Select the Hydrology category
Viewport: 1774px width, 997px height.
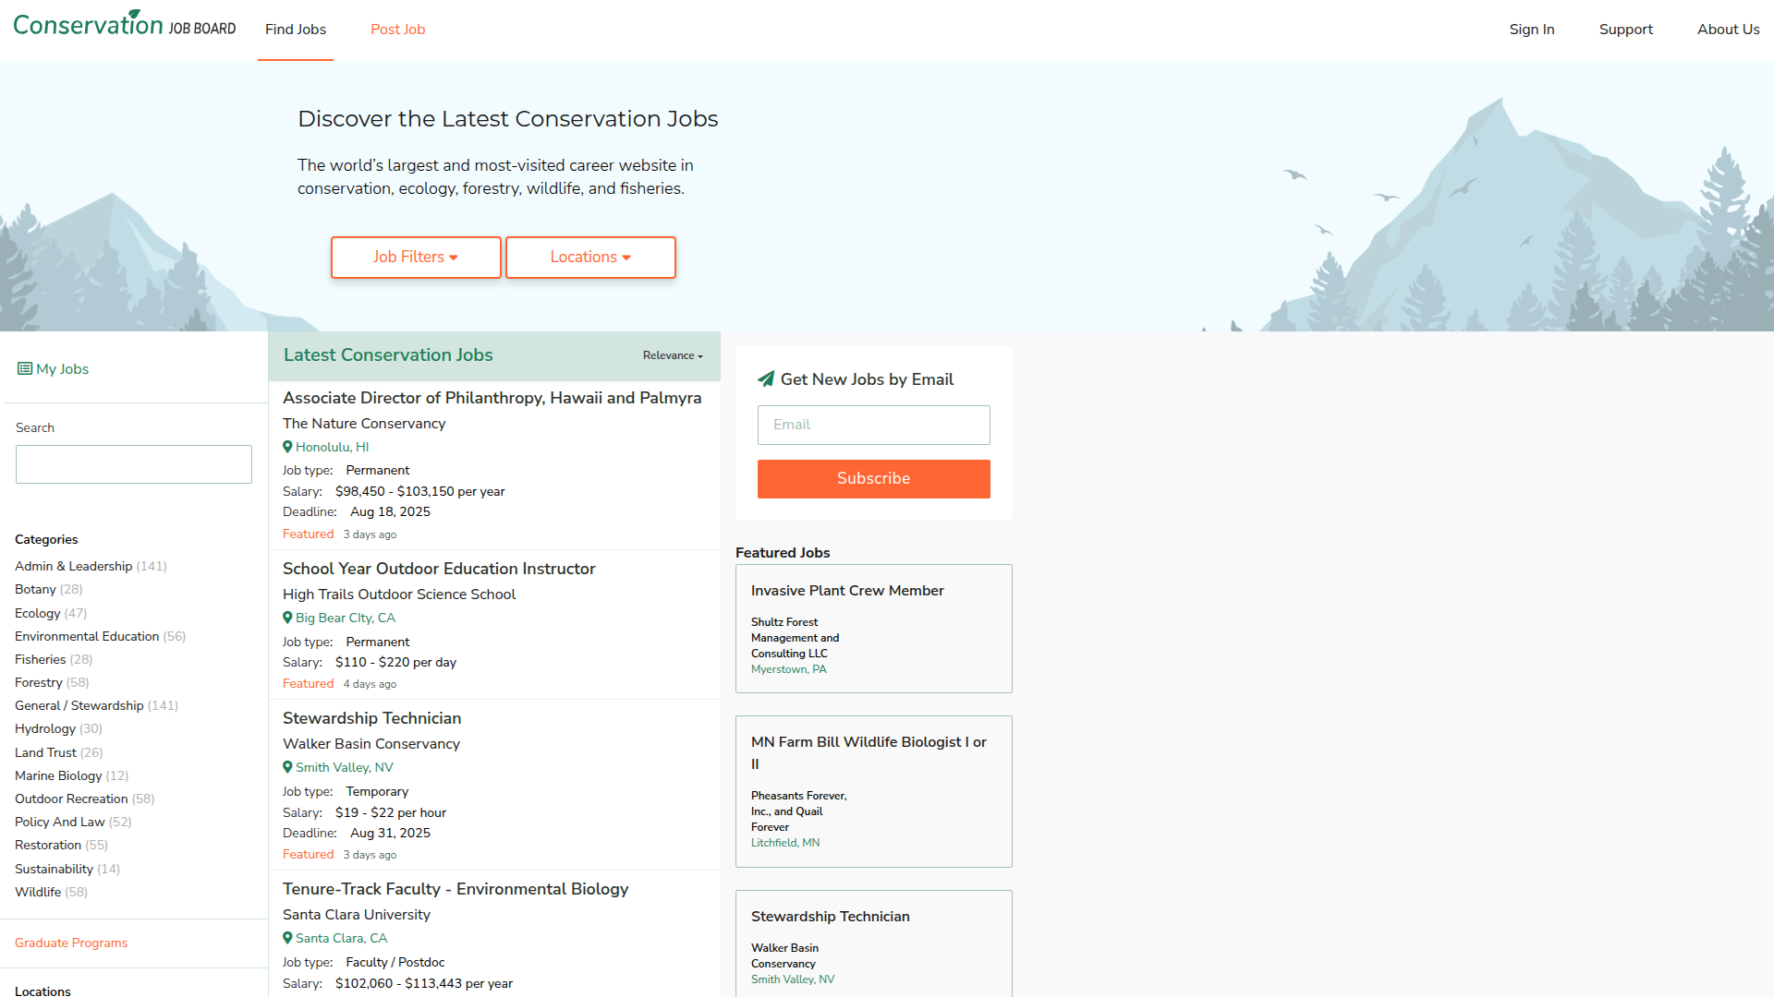[45, 728]
